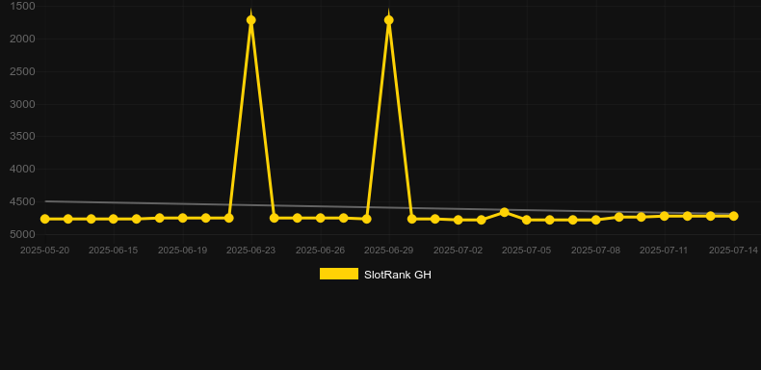Toggle the SlotRank GH legend label

coord(398,275)
